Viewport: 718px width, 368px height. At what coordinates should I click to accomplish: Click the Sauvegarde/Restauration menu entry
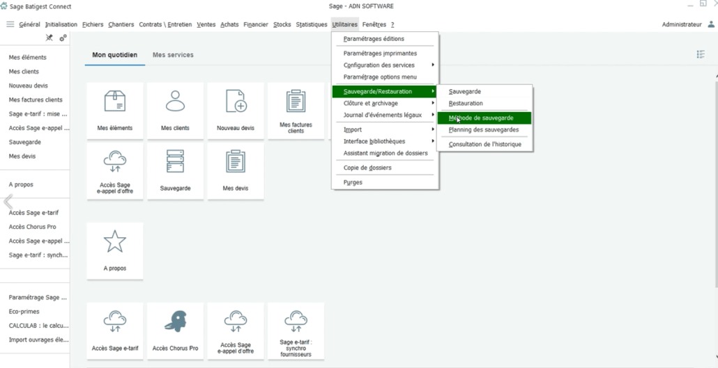pyautogui.click(x=385, y=91)
